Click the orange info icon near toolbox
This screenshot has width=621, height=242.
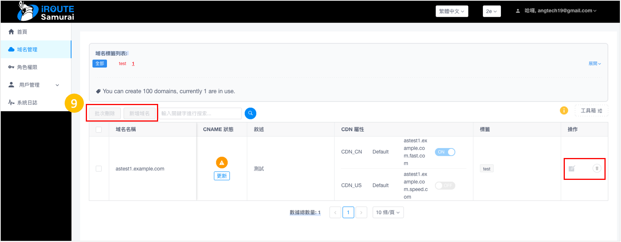(564, 110)
